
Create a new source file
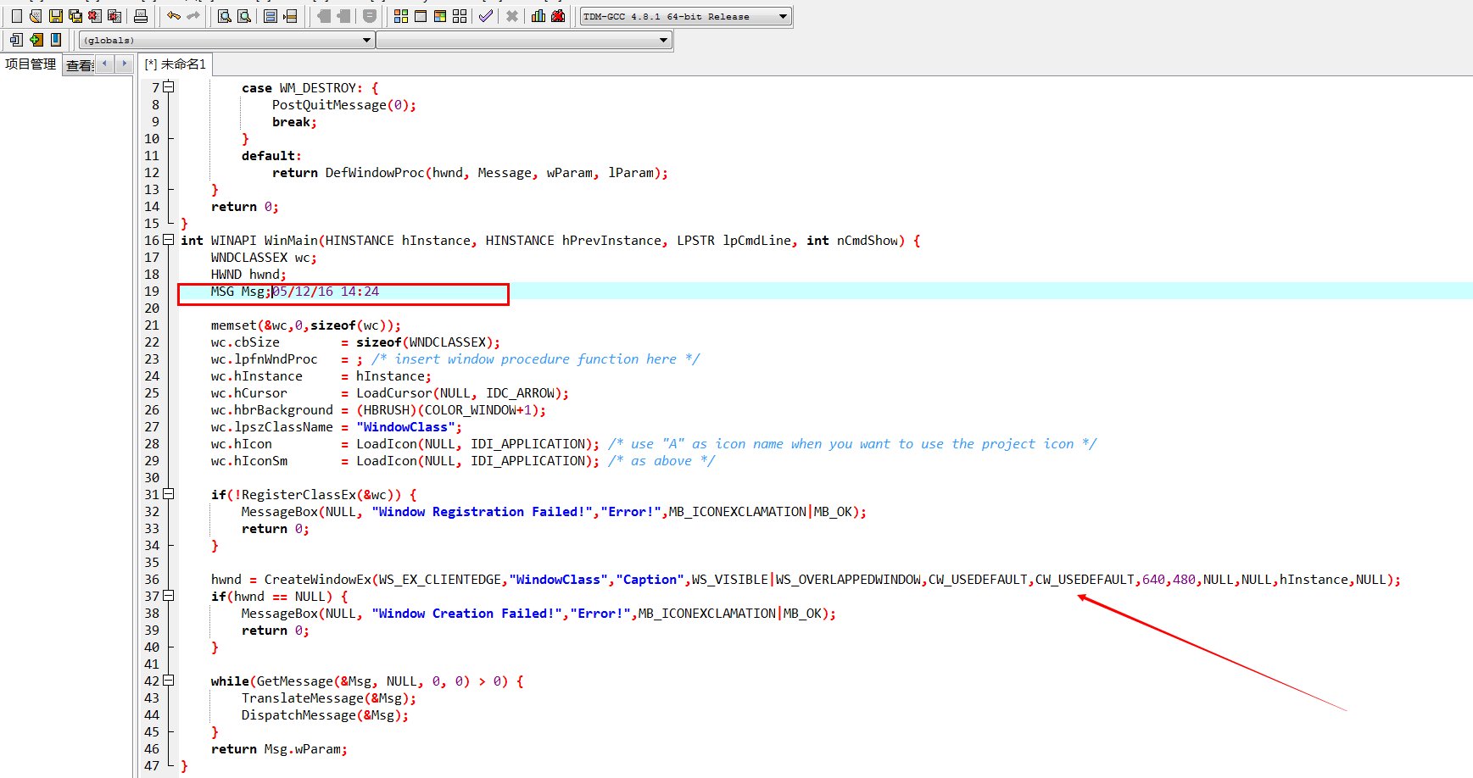tap(16, 16)
